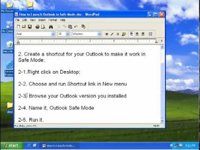Toggle Bullets list style
The image size is (200, 150).
pos(150,34)
